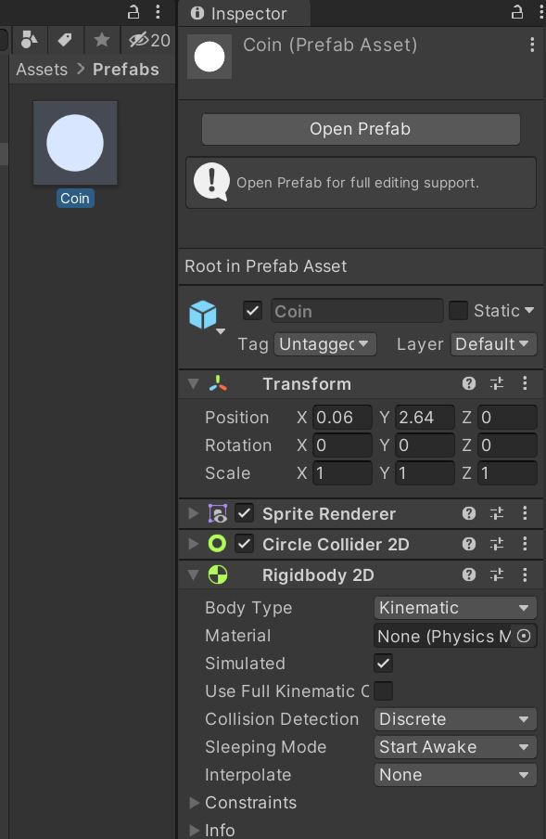Open Sprite Renderer presets
The height and width of the screenshot is (839, 546).
coord(496,513)
